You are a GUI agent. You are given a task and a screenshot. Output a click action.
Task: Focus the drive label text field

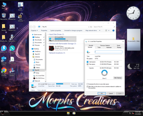108,52
